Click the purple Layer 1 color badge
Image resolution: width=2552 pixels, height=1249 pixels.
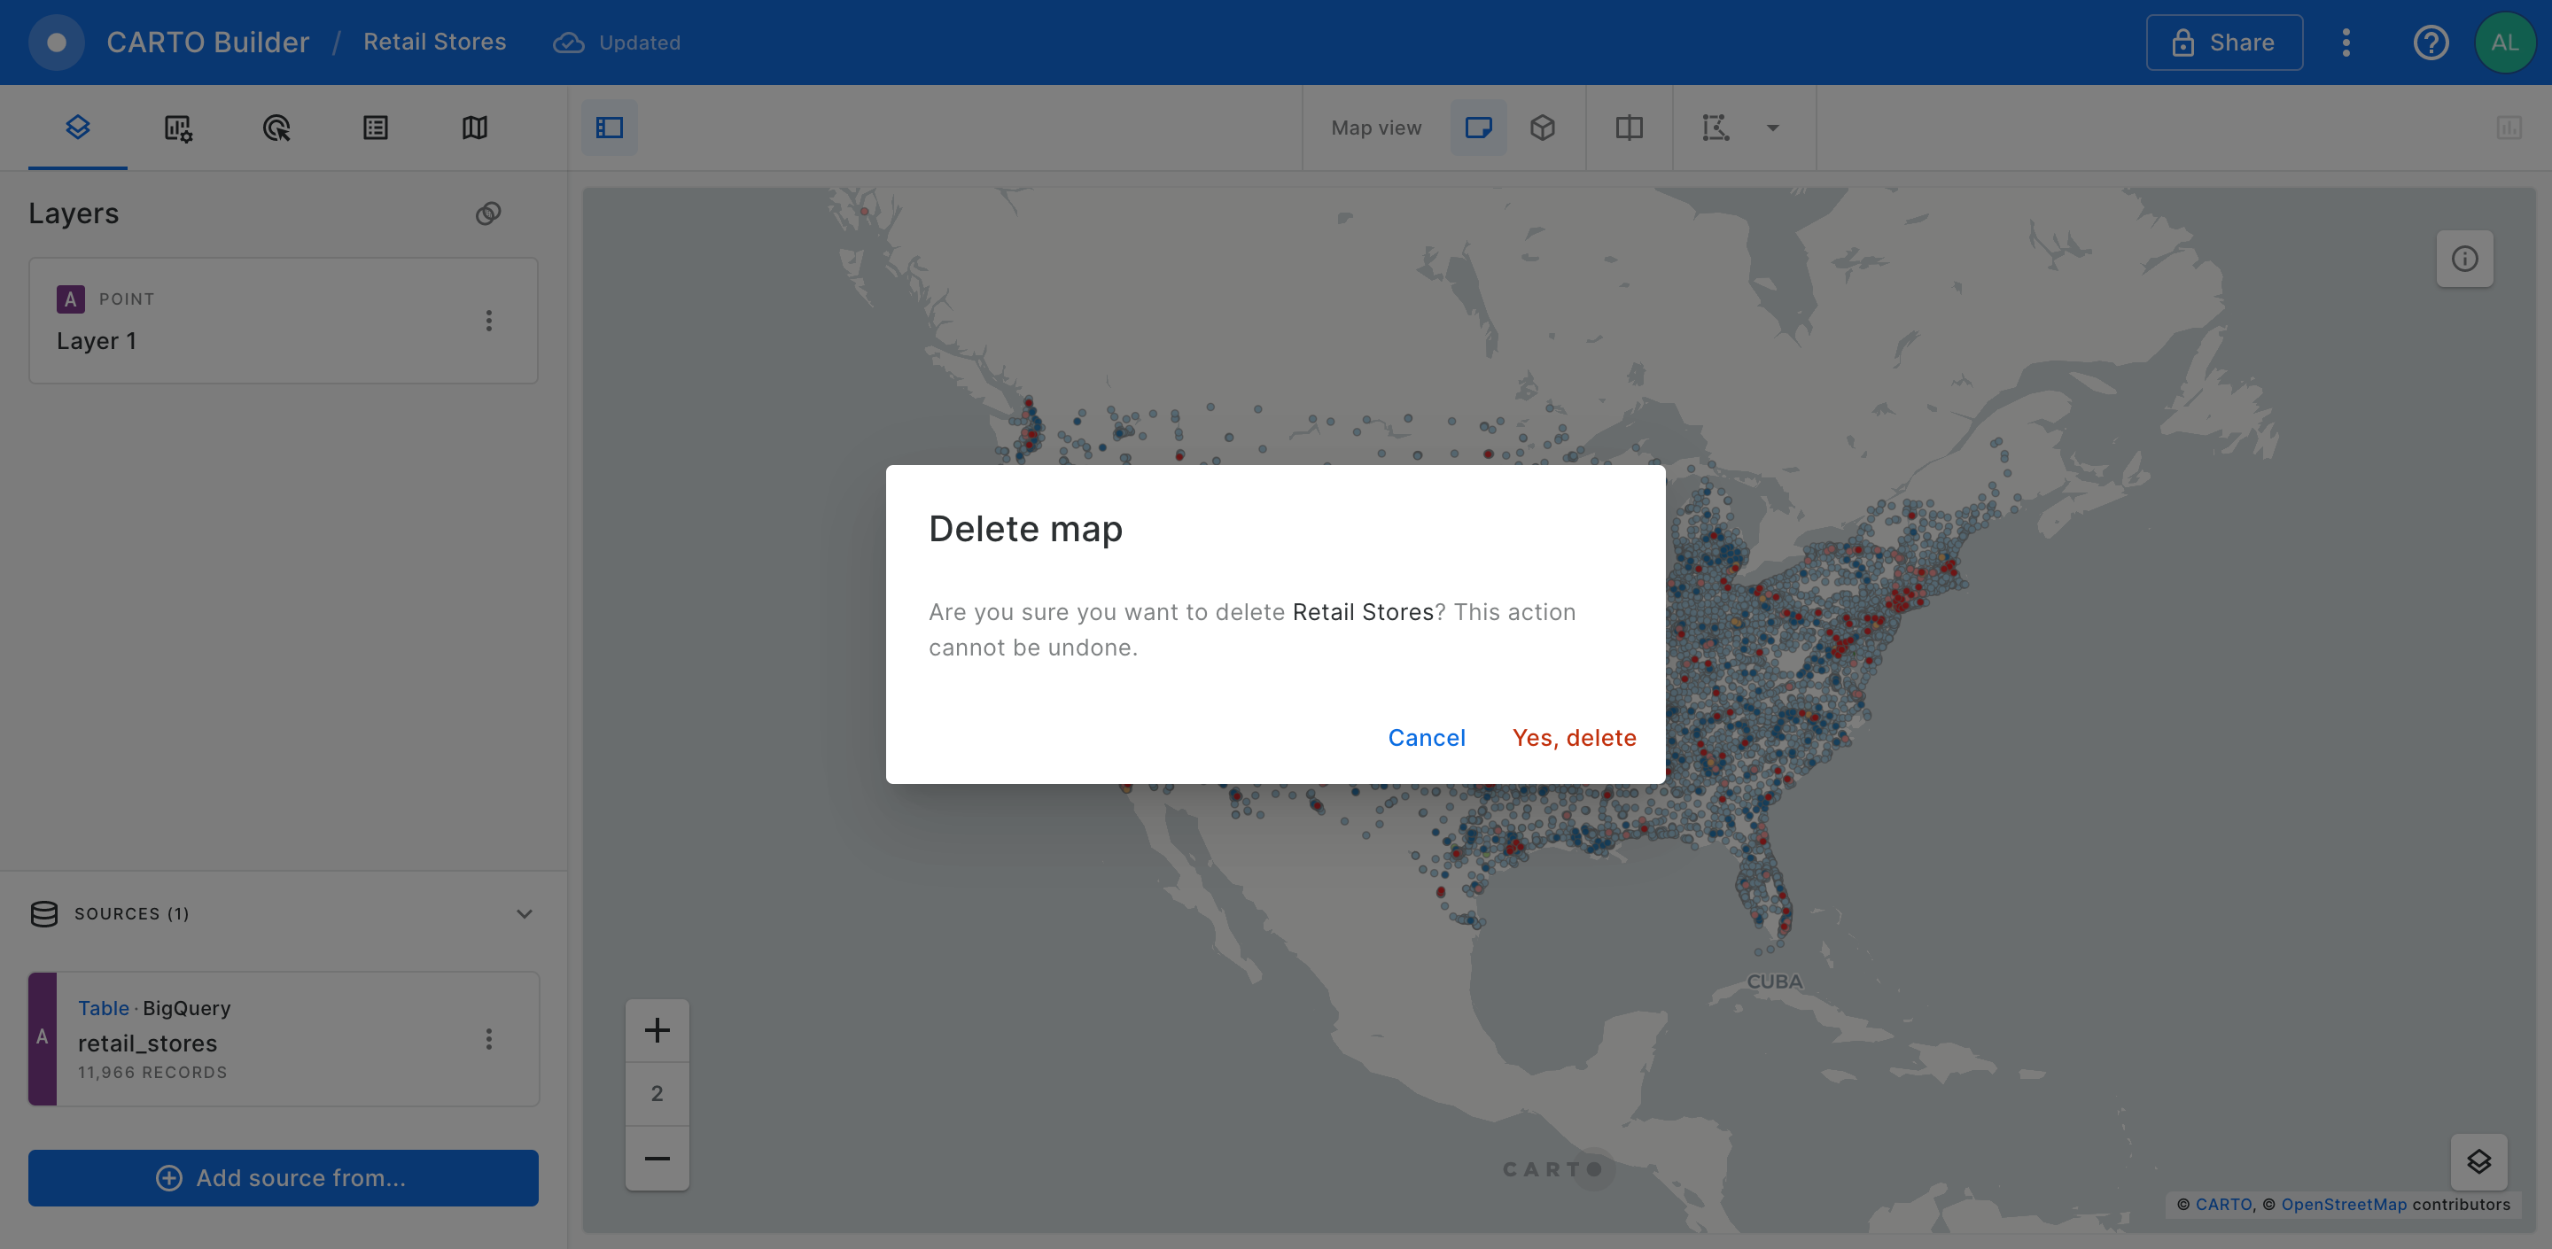click(70, 299)
